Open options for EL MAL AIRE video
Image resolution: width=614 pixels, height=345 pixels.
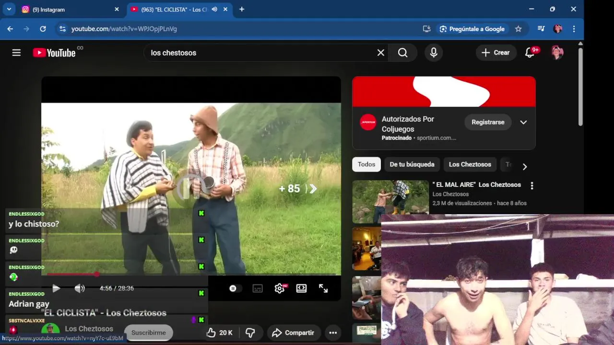click(531, 185)
